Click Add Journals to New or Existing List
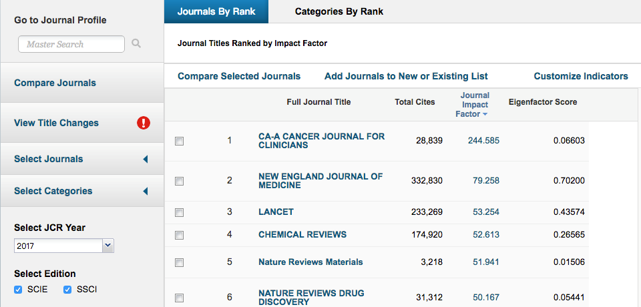Image resolution: width=641 pixels, height=307 pixels. click(x=406, y=77)
